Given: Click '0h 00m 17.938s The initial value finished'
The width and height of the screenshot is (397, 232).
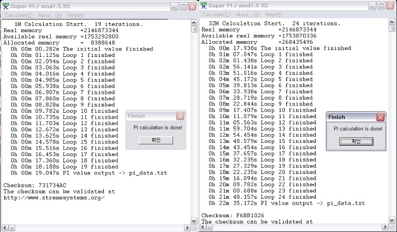Looking at the screenshot, I should pyautogui.click(x=280, y=48).
